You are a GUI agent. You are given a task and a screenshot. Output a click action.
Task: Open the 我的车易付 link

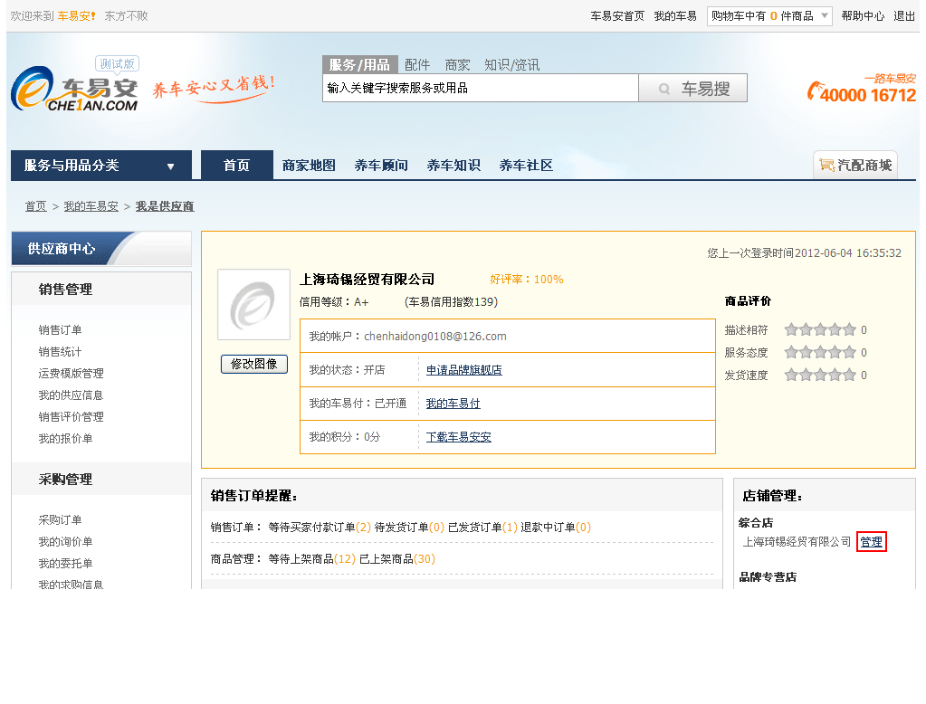pyautogui.click(x=453, y=404)
